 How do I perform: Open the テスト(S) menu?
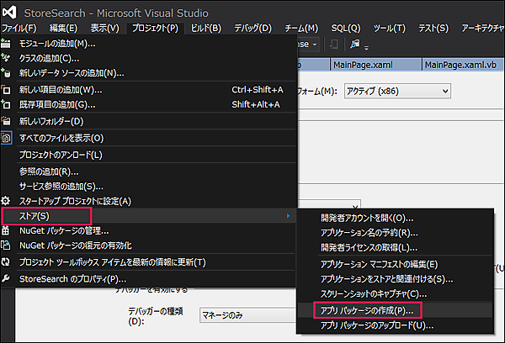(433, 28)
